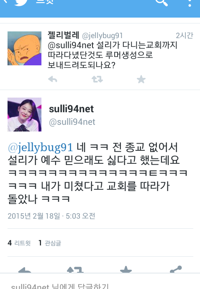The image size is (200, 289).
Task: Reply to sulli94net's tweet via bottom arrow
Action: click(x=25, y=270)
